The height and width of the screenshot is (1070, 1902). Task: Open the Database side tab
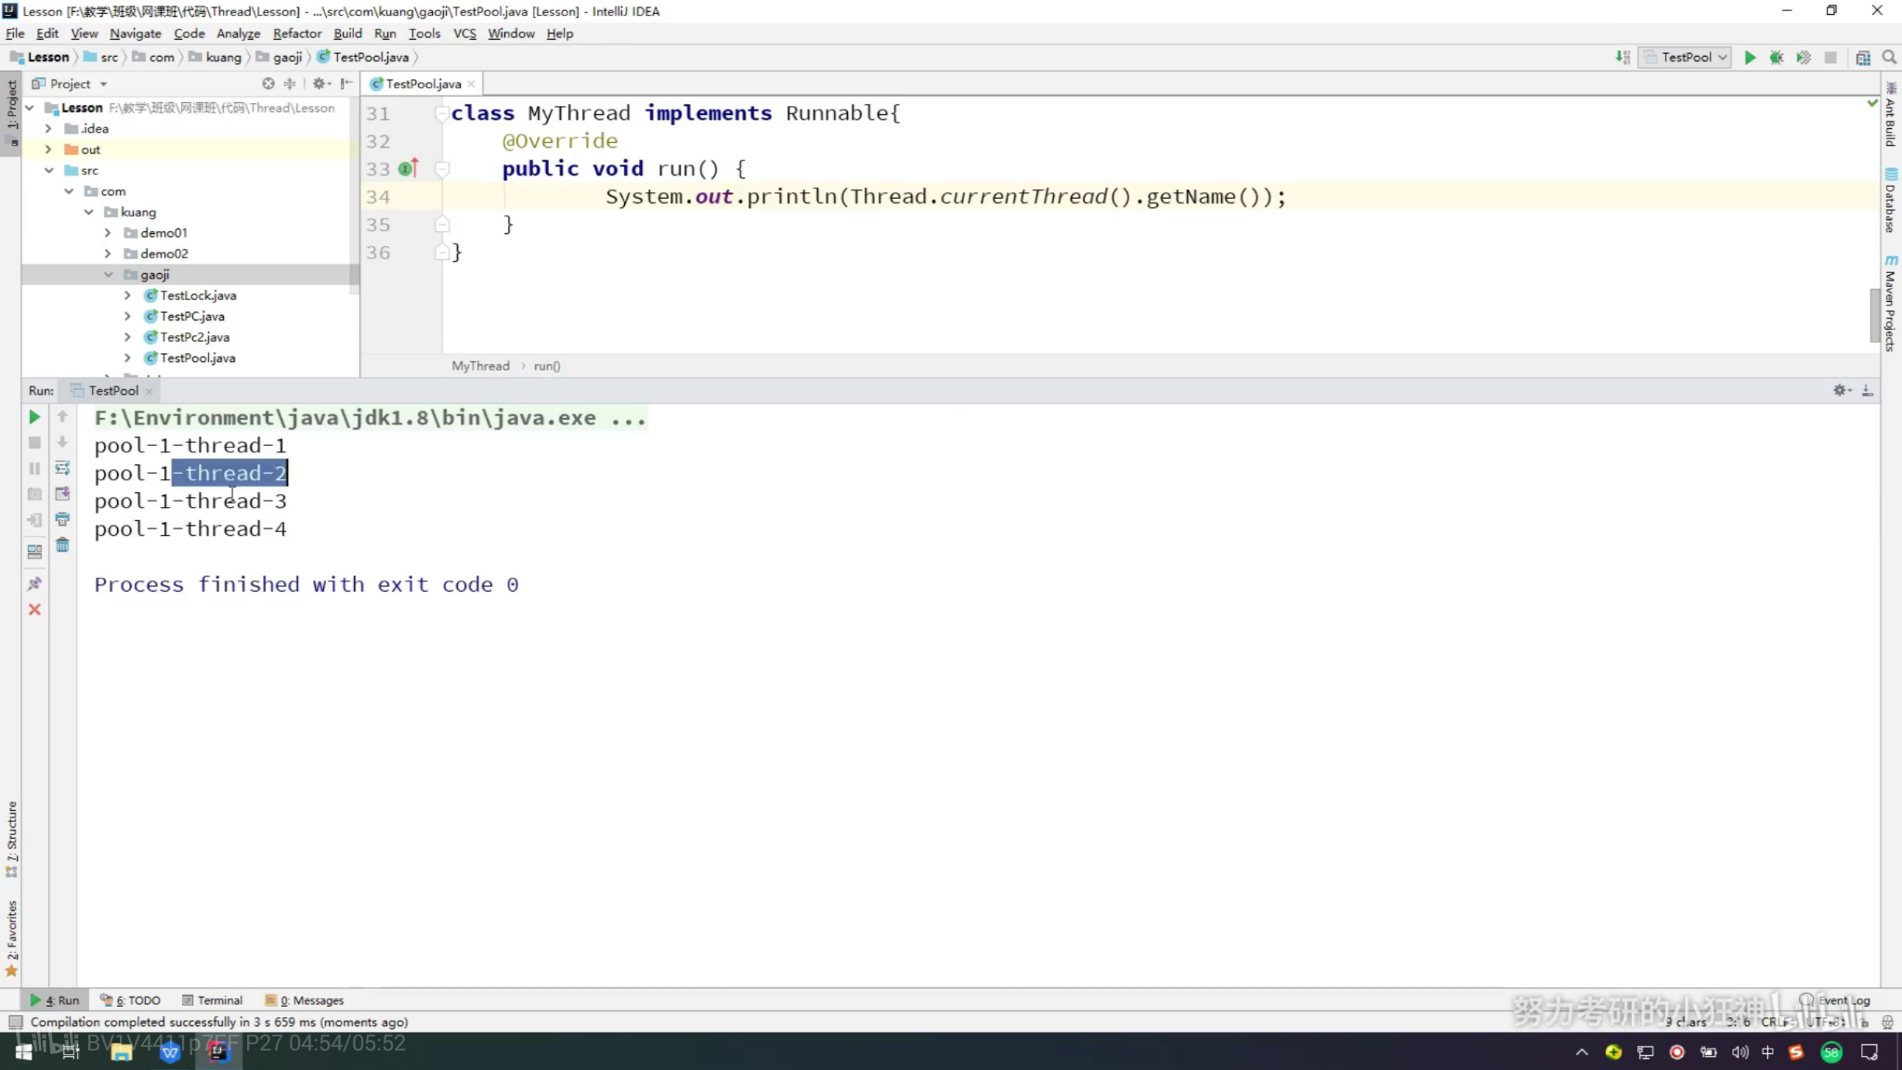click(x=1891, y=201)
